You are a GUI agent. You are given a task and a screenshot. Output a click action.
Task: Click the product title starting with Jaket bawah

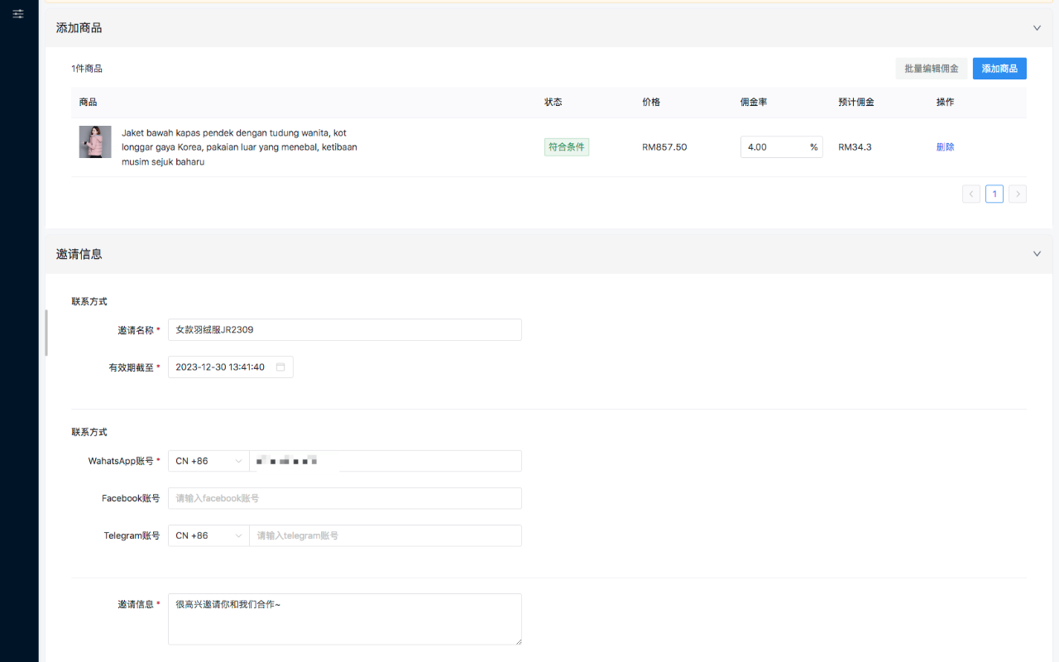coord(240,147)
